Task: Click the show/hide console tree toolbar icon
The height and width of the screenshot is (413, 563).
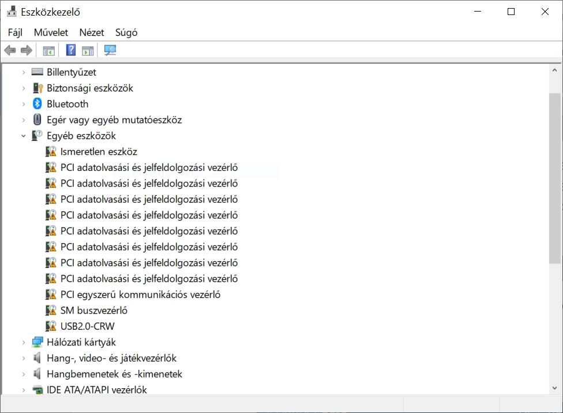Action: point(49,51)
